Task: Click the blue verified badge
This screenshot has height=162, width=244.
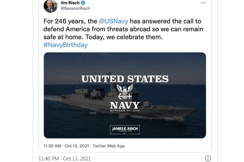Action: pyautogui.click(x=83, y=3)
